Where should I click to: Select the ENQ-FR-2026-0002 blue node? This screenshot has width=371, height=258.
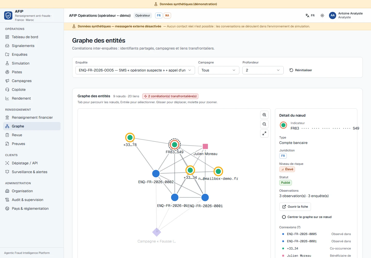coord(156,174)
